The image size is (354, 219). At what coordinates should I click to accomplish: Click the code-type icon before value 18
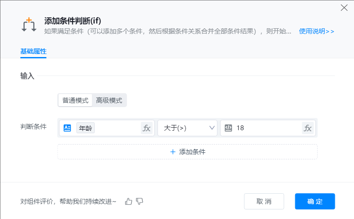click(x=228, y=128)
